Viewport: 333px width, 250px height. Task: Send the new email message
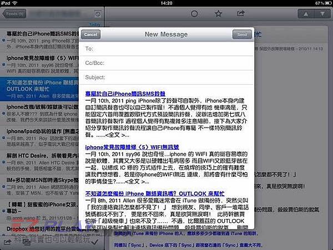click(x=242, y=34)
